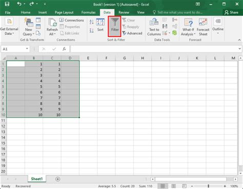The image size is (243, 189).
Task: Switch to the Insert tab
Action: click(43, 12)
